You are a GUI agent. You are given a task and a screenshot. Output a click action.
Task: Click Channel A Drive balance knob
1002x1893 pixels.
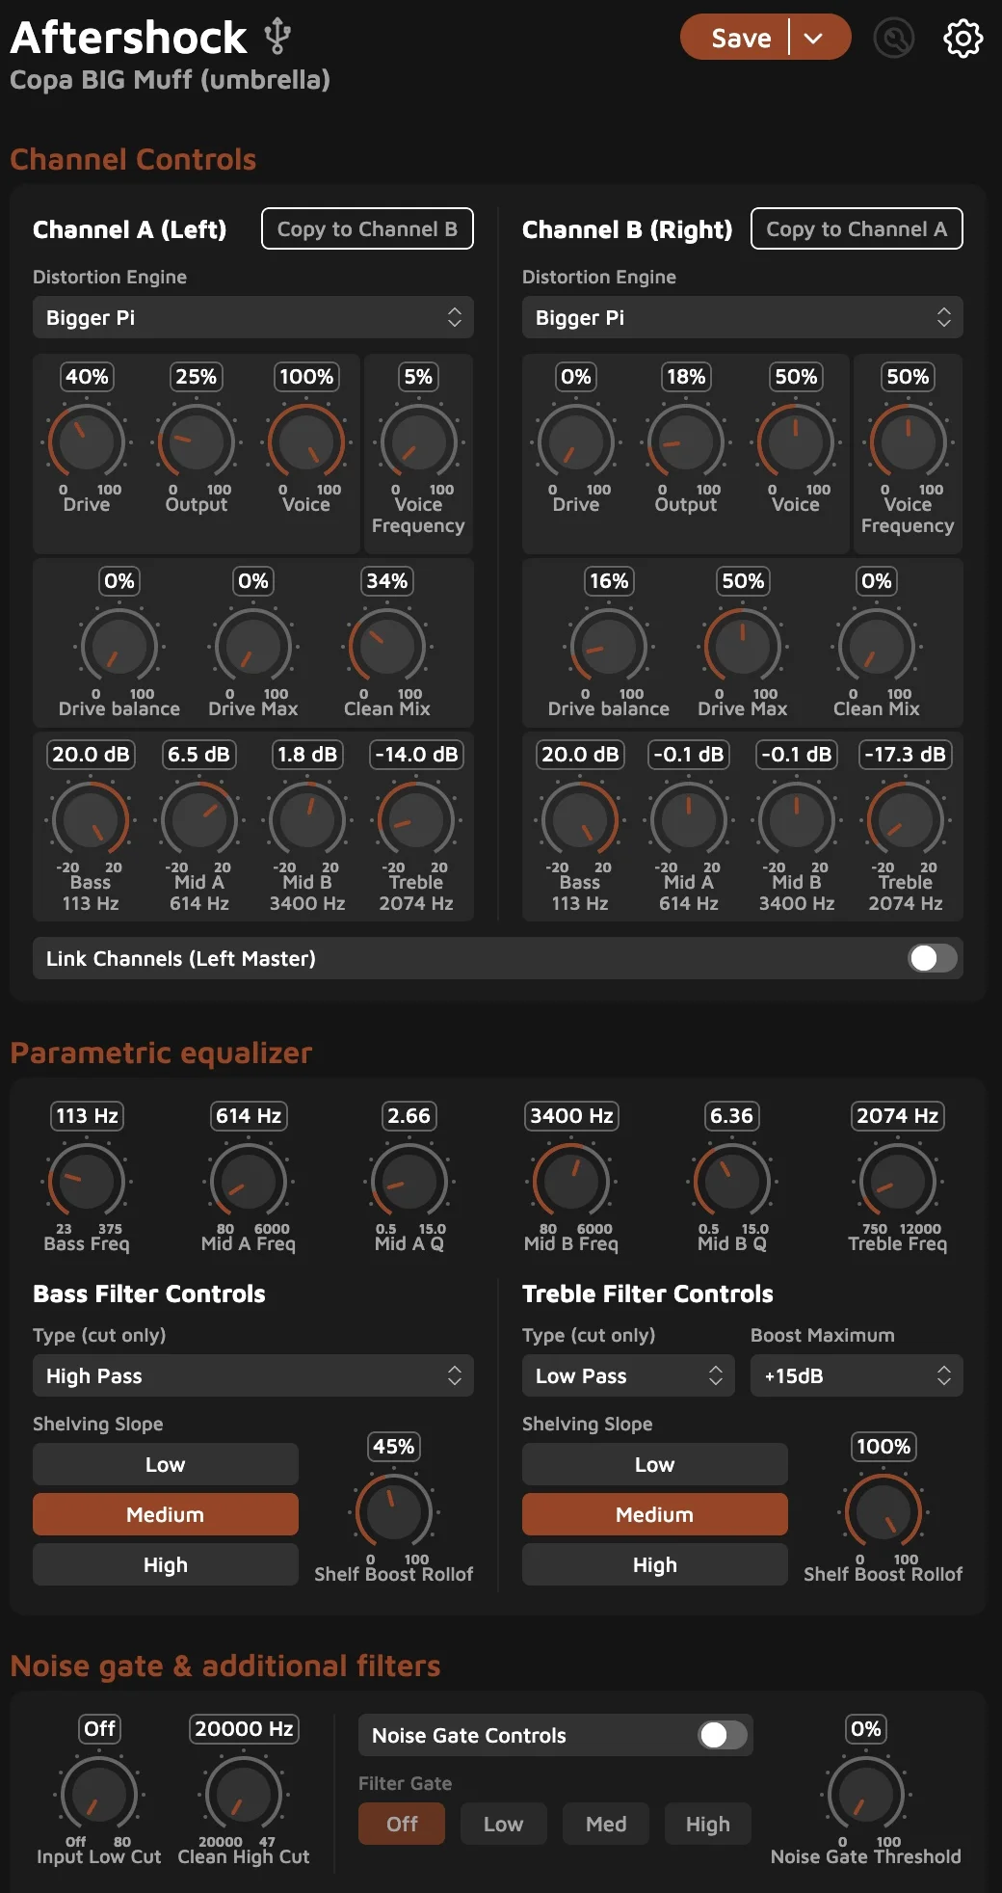point(119,645)
